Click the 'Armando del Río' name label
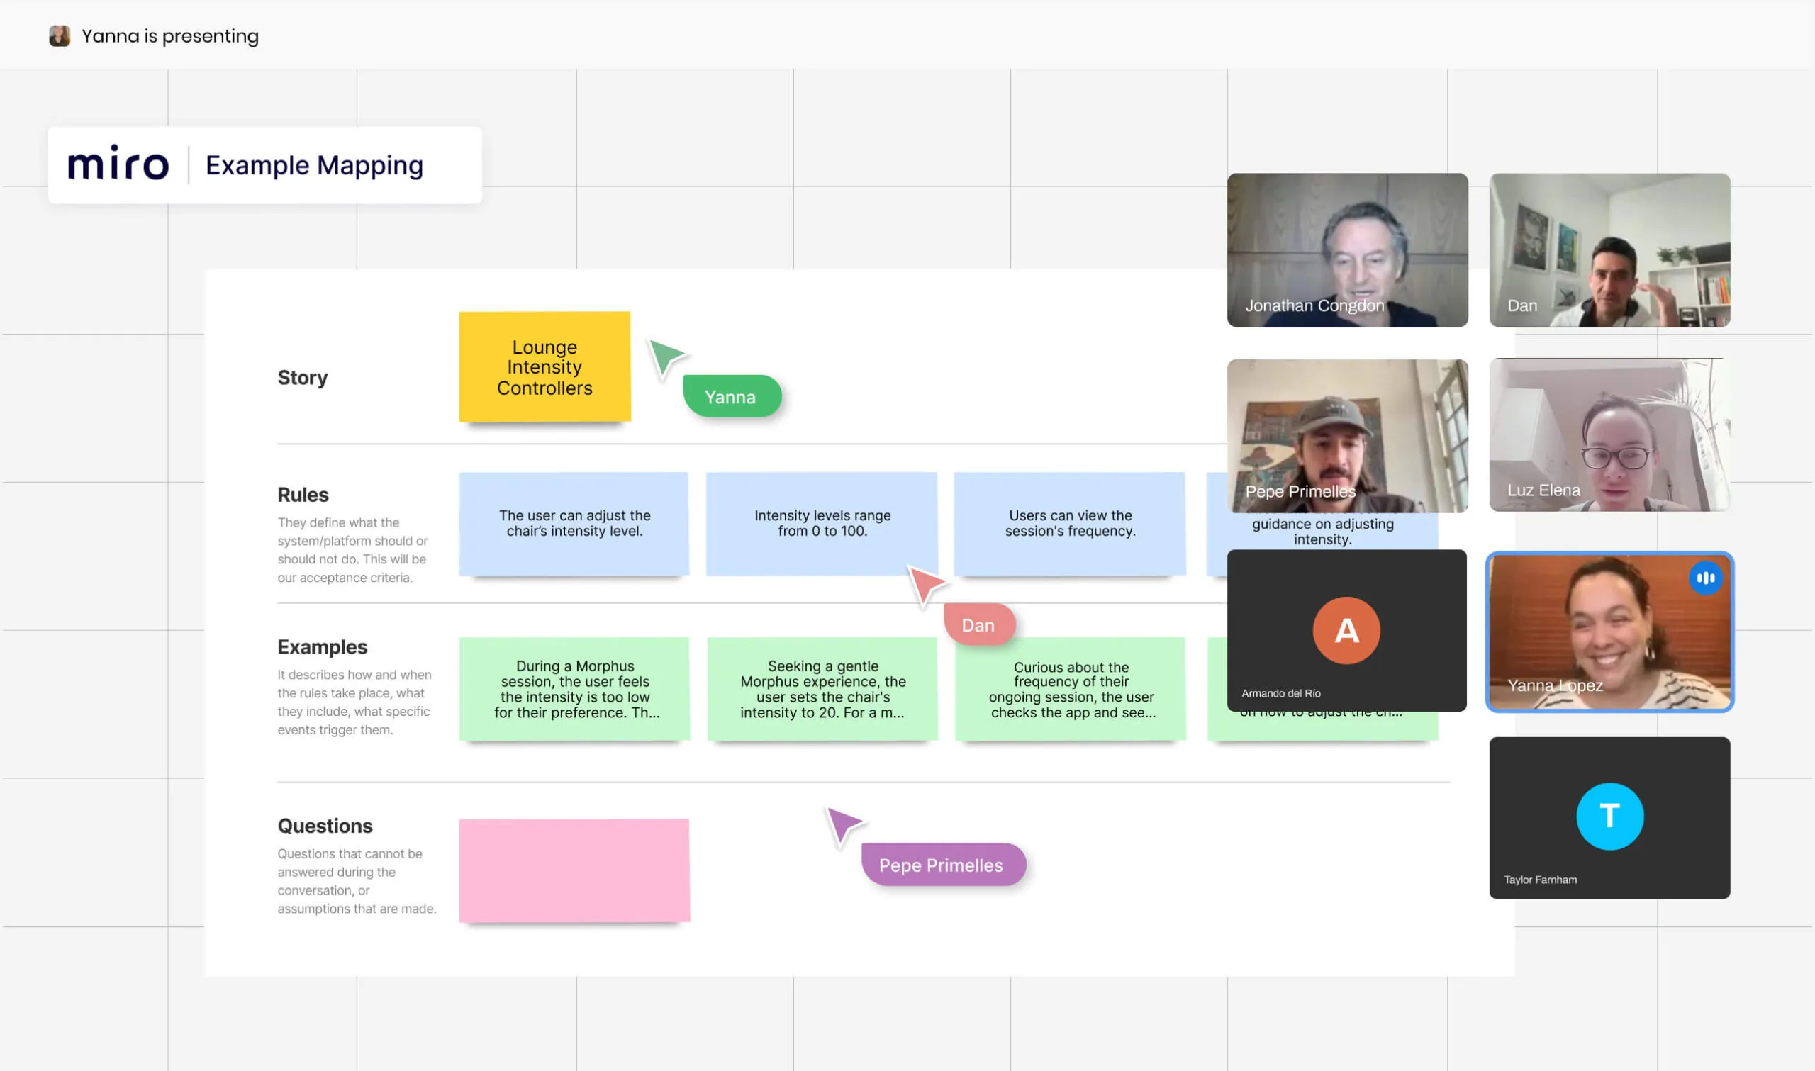This screenshot has height=1071, width=1815. [x=1281, y=692]
